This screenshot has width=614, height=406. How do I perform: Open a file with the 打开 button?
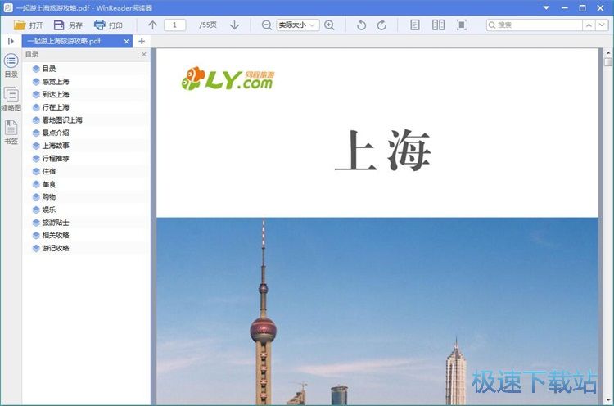click(28, 25)
